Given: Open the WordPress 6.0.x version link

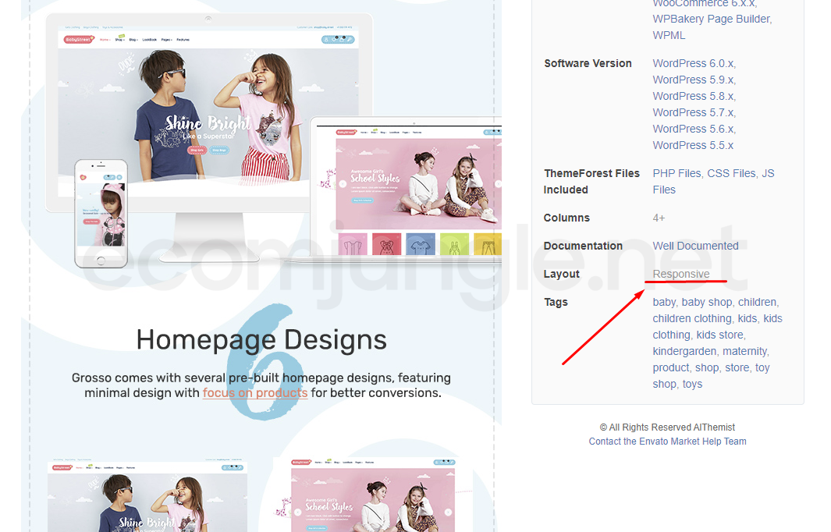Looking at the screenshot, I should [693, 63].
